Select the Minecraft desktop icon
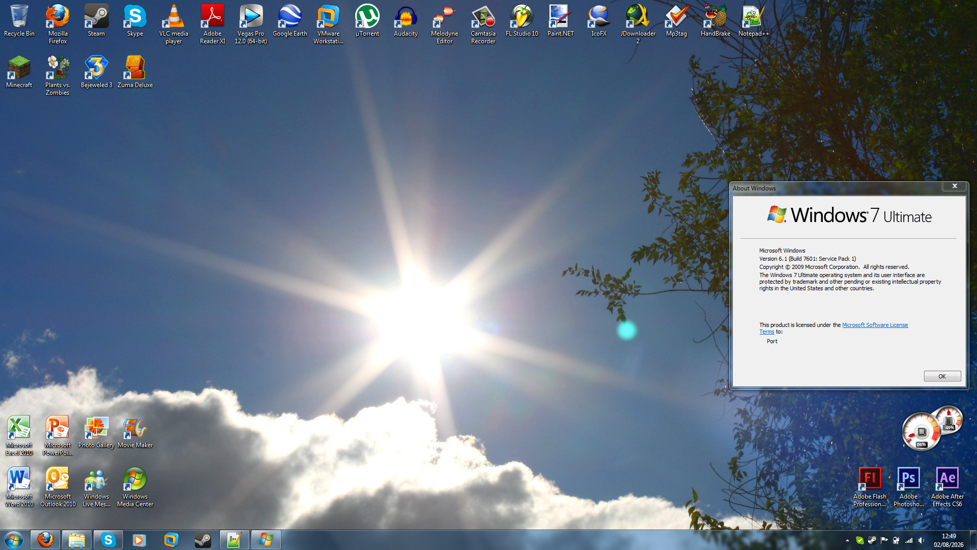 (19, 72)
